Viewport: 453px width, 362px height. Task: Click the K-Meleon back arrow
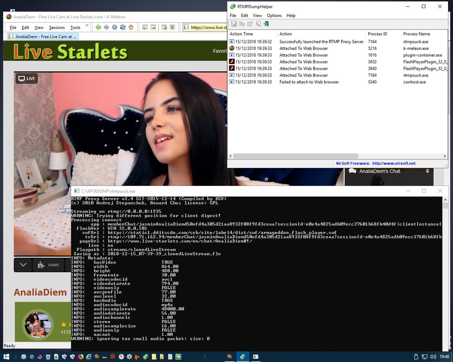point(98,28)
